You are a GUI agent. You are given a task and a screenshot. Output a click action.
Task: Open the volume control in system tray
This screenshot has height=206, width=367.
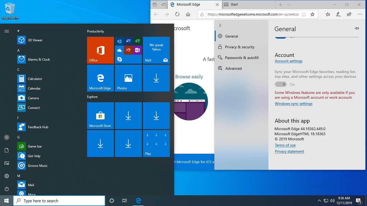332,200
